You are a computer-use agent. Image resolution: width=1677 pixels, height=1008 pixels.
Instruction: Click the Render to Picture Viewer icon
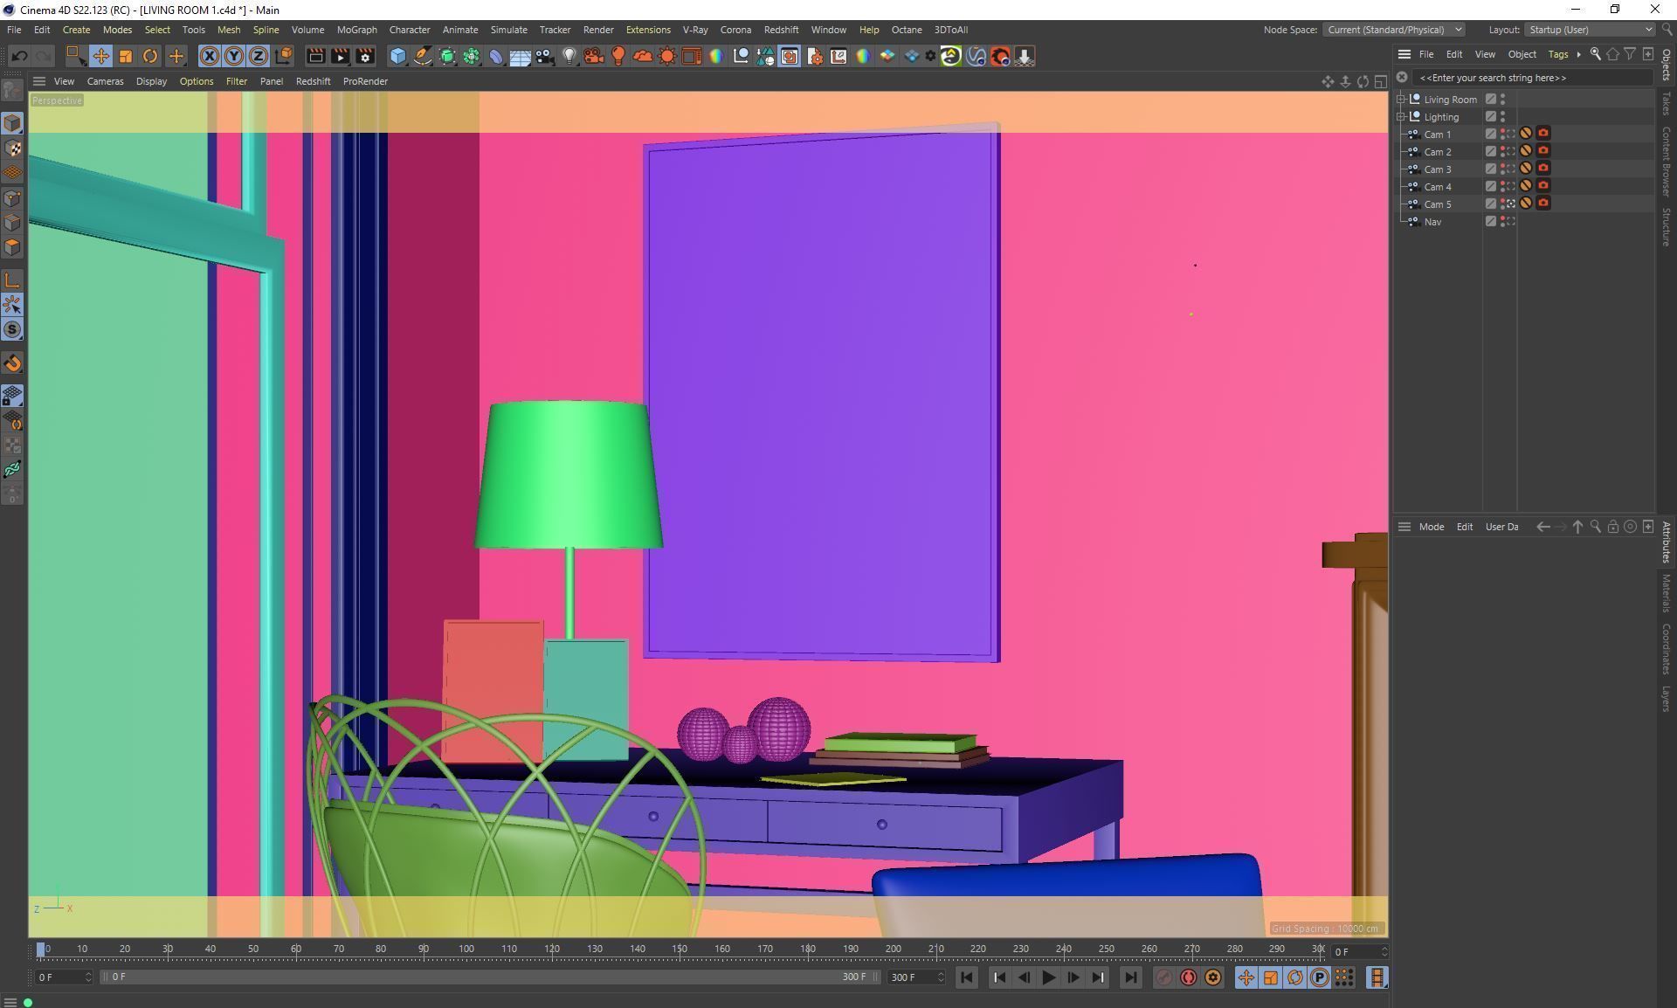point(340,57)
